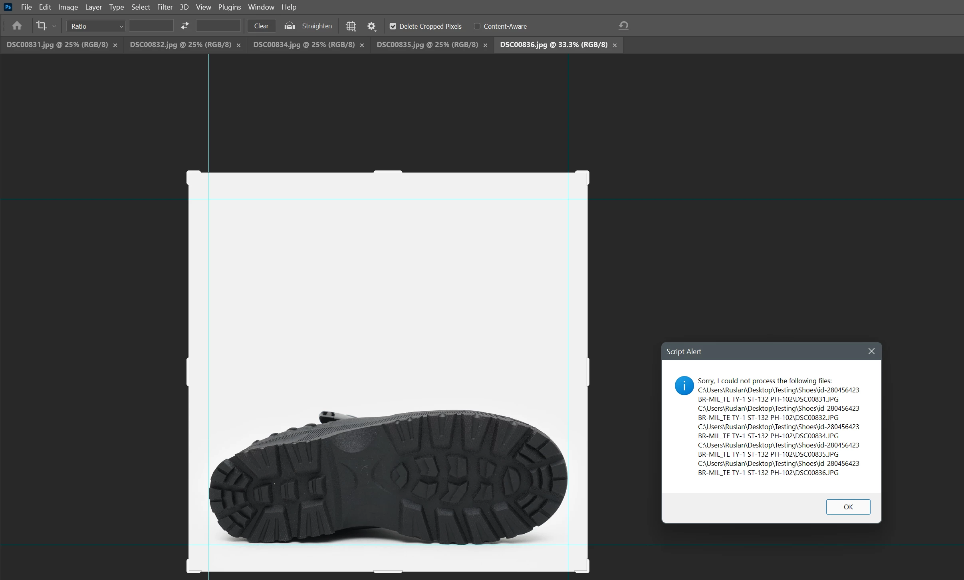The width and height of the screenshot is (964, 580).
Task: Expand the Ratio preset dropdown
Action: point(96,26)
